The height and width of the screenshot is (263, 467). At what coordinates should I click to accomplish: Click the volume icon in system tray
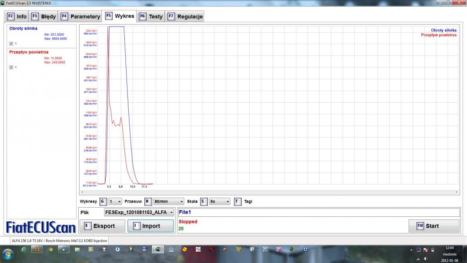426,258
